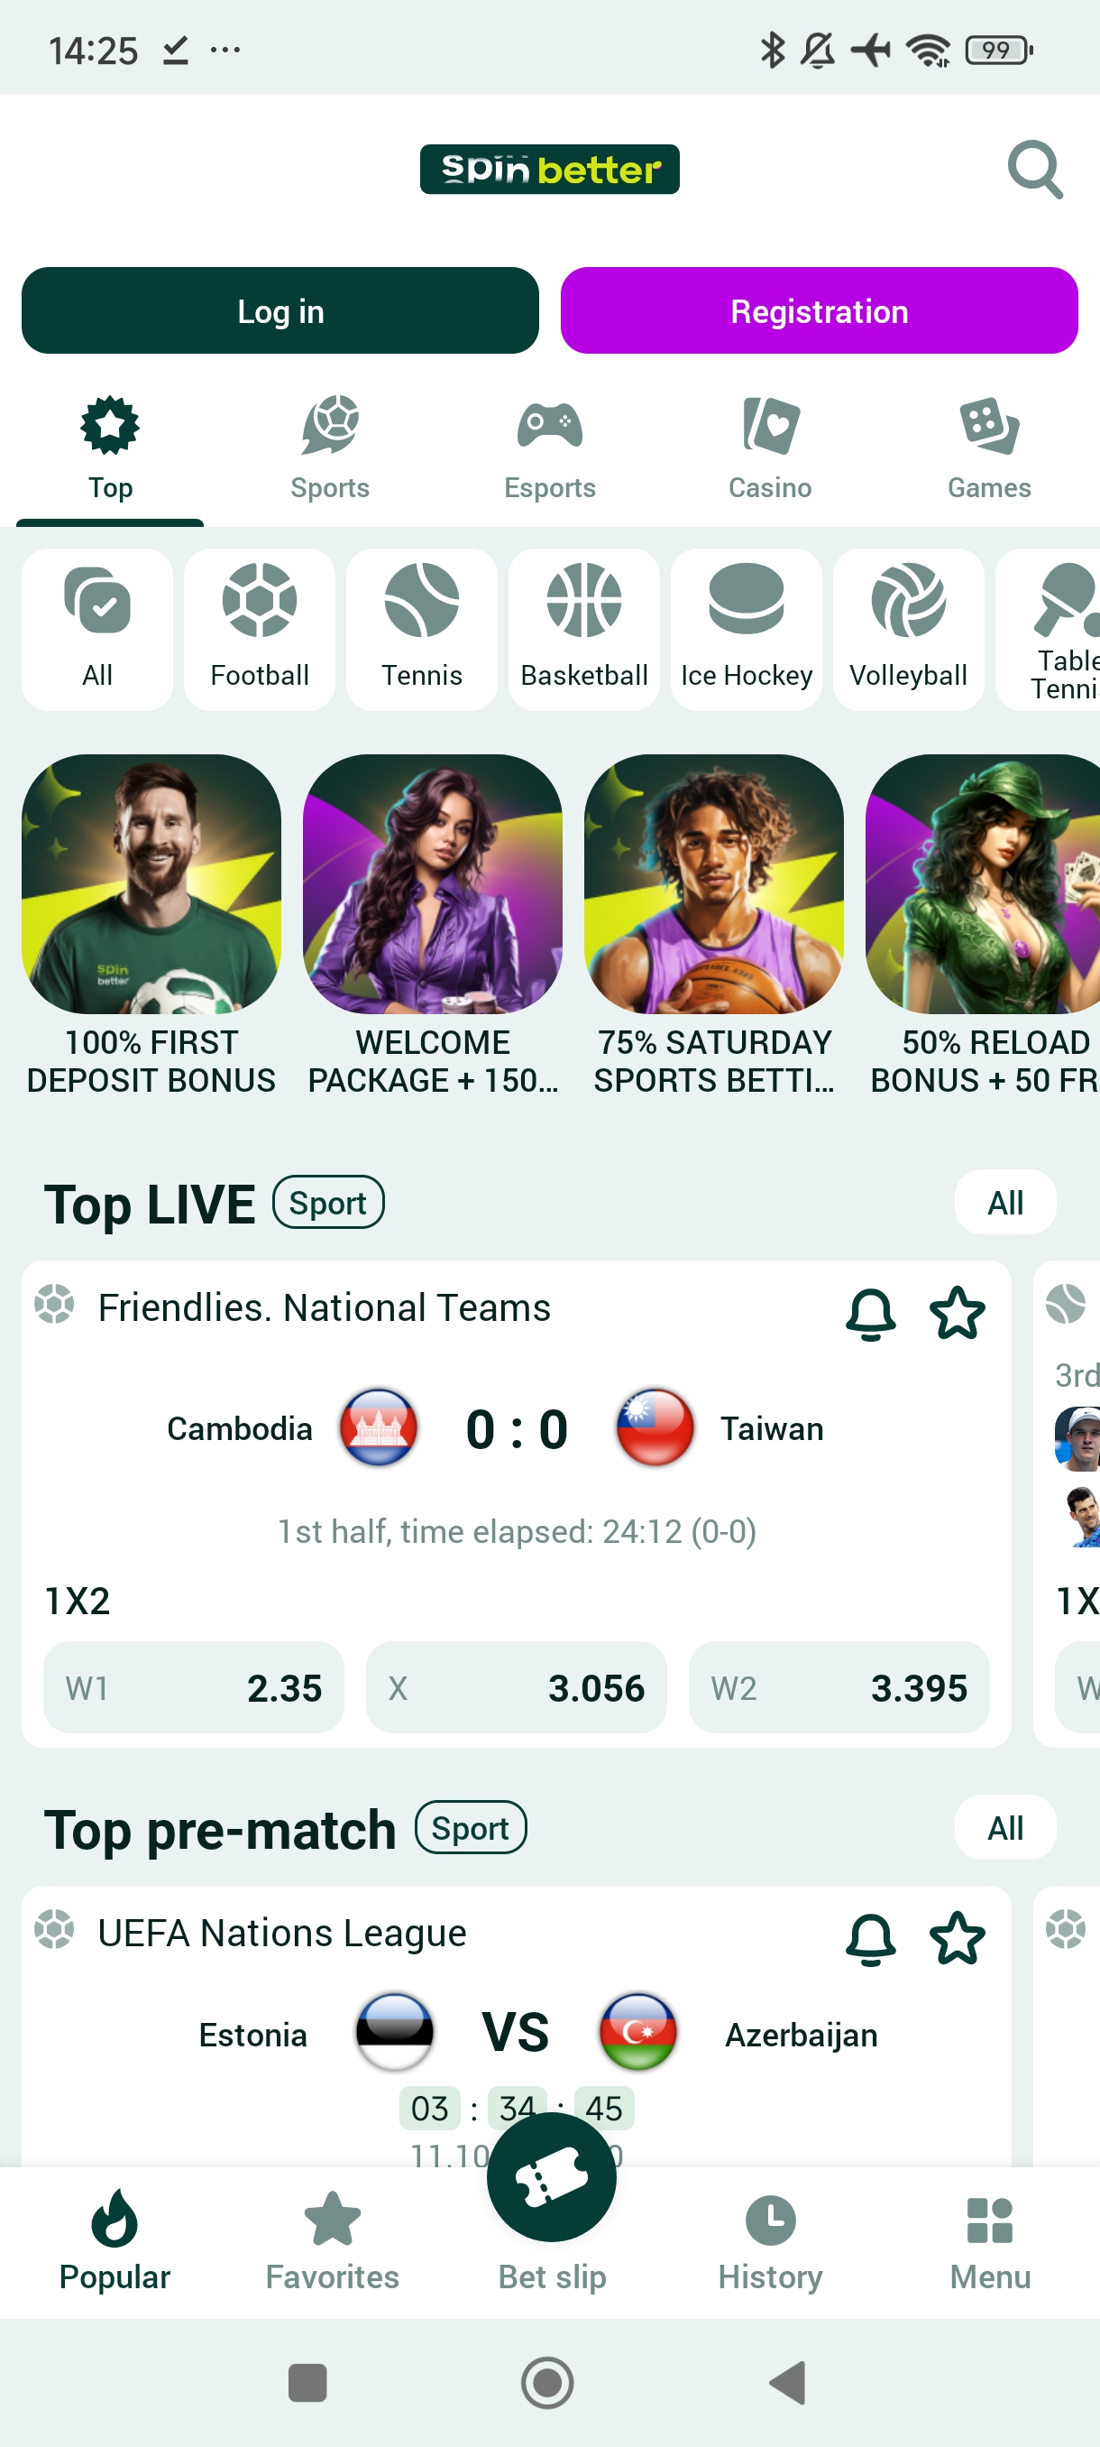The width and height of the screenshot is (1100, 2447).
Task: Toggle notification bell for Cambodia vs Taiwan
Action: (x=870, y=1313)
